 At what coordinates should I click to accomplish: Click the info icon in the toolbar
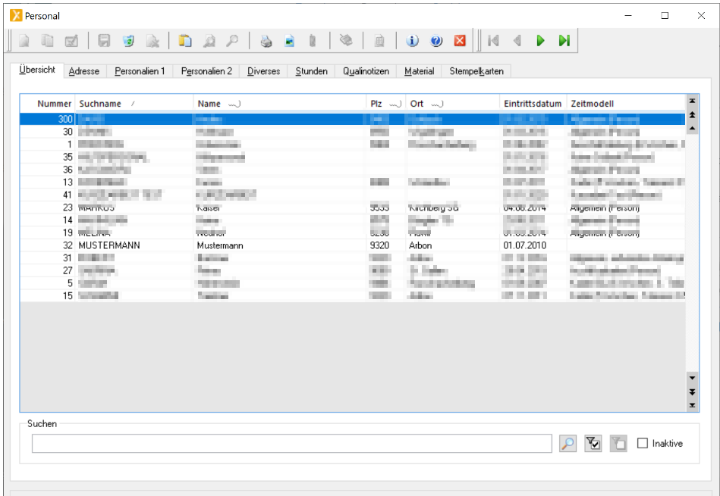pos(413,41)
